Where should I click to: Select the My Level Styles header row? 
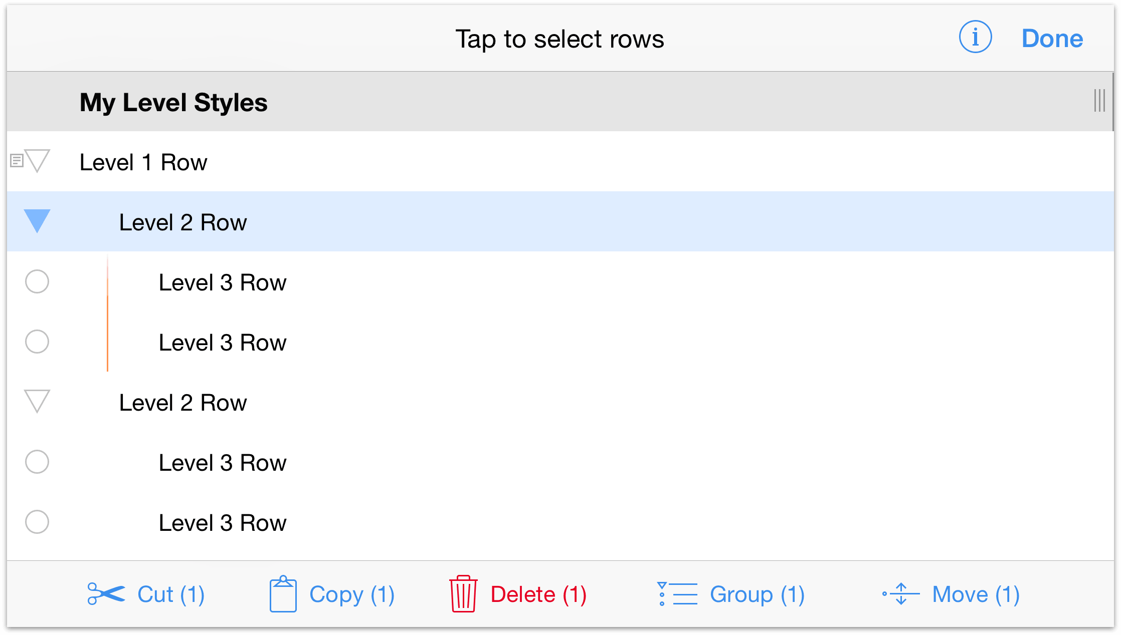[x=560, y=102]
